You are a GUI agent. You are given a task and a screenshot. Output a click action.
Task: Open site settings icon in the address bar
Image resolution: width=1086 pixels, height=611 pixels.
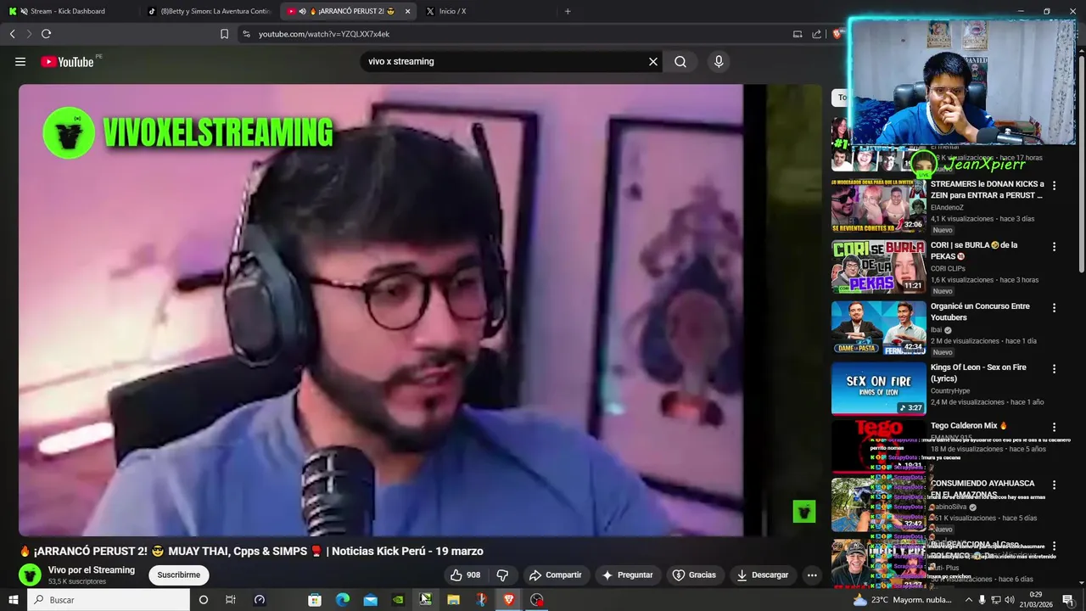[x=246, y=34]
